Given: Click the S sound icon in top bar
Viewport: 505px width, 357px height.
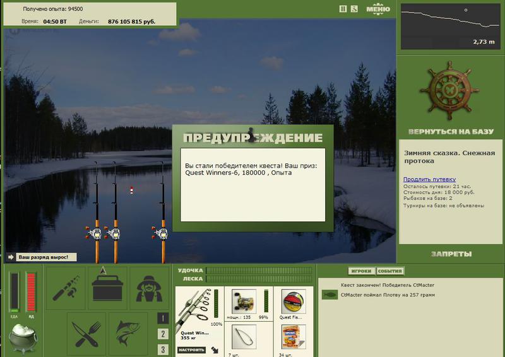Looking at the screenshot, I should point(354,9).
